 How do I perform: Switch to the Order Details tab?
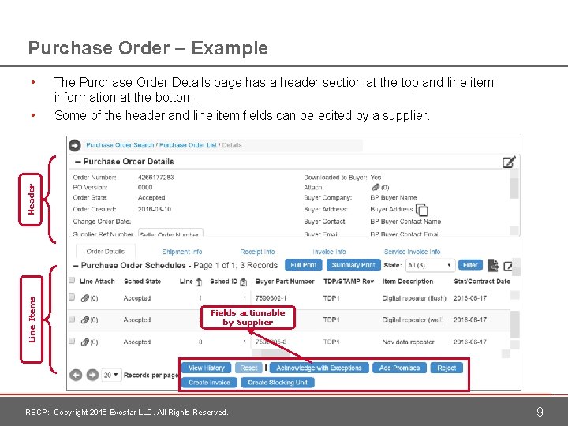(106, 252)
